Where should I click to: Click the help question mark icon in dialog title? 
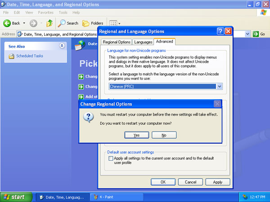tap(220, 31)
